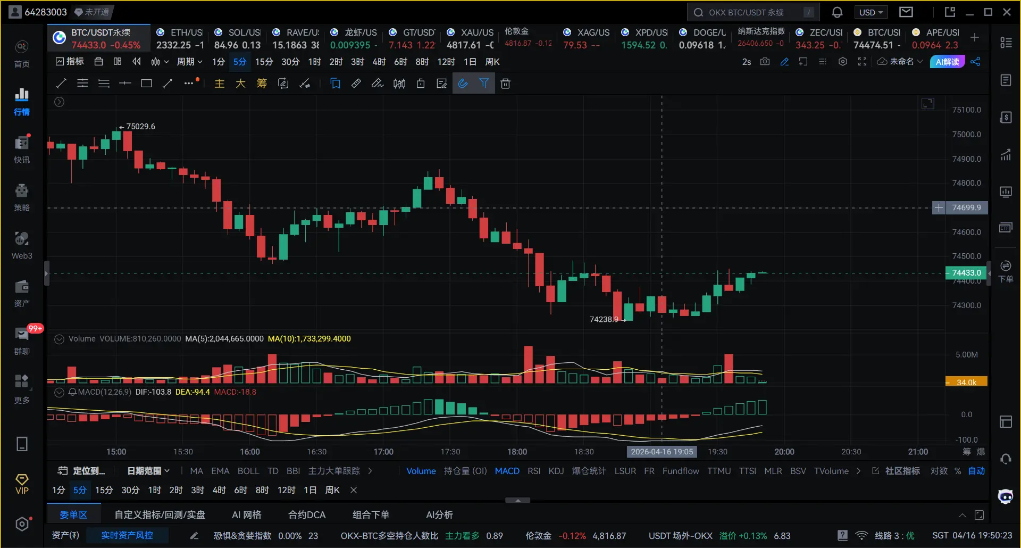Open 社区指标 community indicators
This screenshot has width=1021, height=548.
tap(896, 471)
